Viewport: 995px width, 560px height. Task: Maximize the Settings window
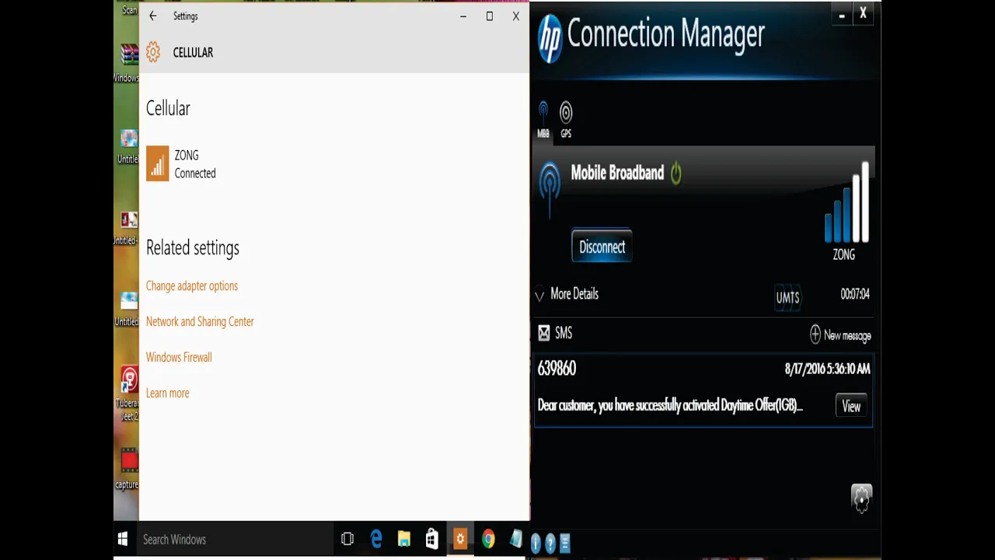point(489,16)
